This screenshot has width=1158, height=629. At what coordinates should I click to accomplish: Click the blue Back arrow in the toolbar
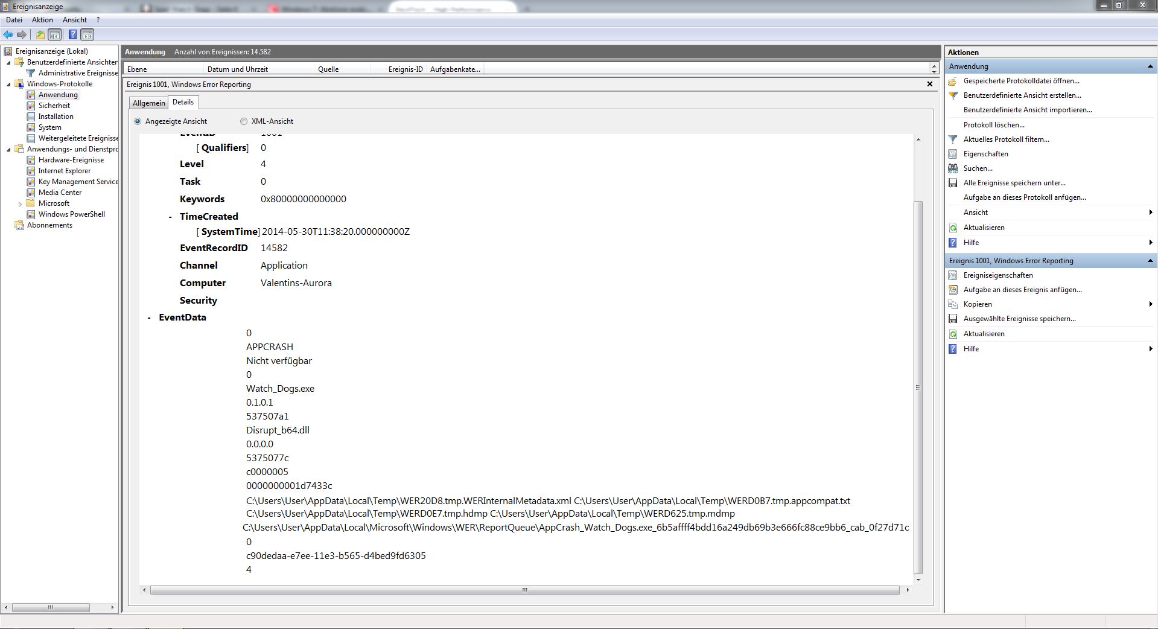(x=8, y=35)
